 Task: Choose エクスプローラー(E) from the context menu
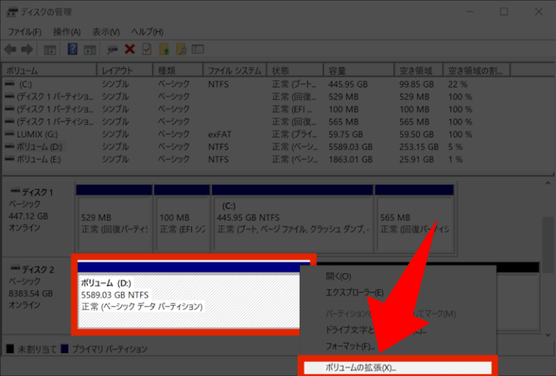click(x=355, y=292)
